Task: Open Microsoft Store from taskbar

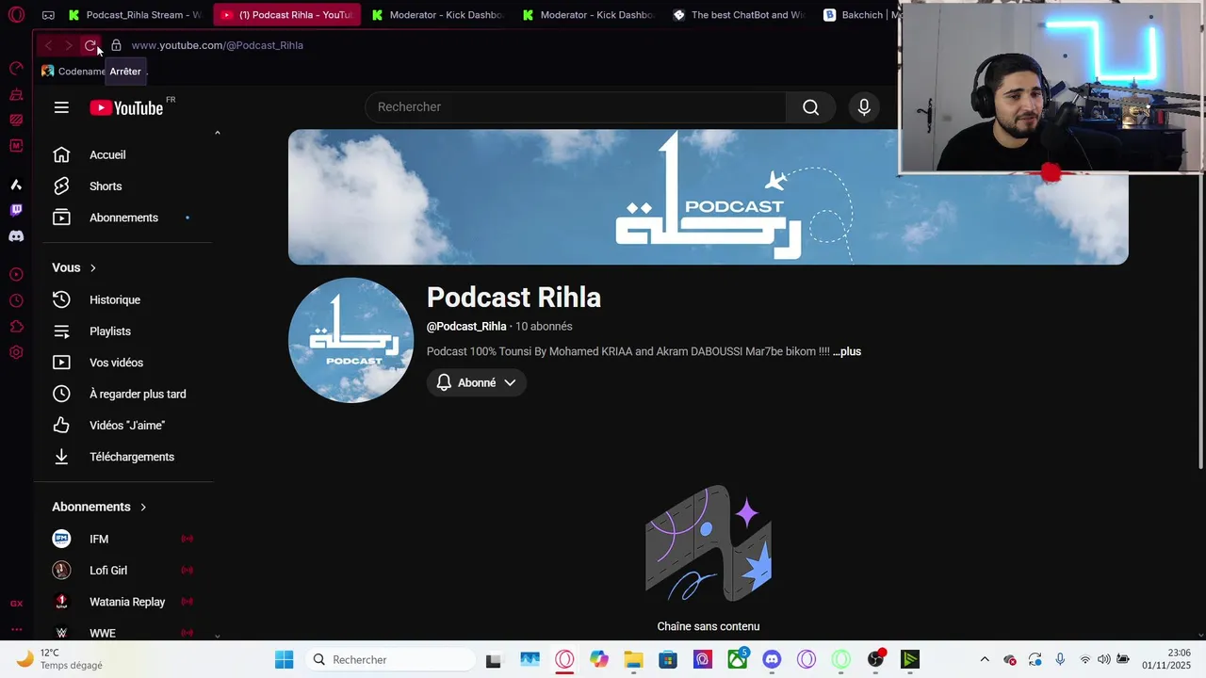Action: click(x=667, y=659)
